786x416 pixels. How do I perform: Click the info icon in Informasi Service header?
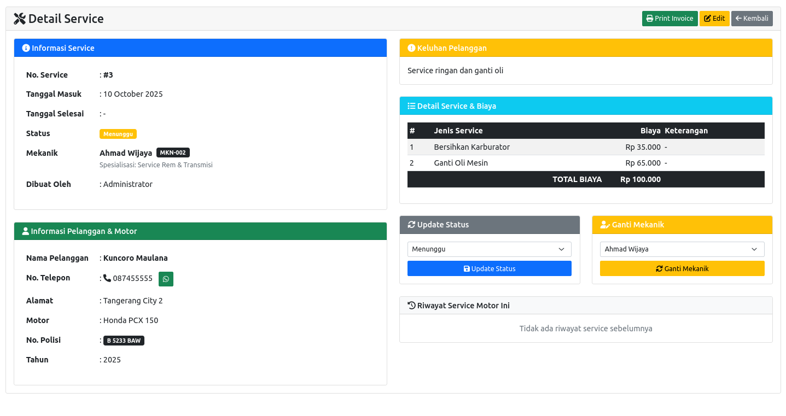pos(26,48)
